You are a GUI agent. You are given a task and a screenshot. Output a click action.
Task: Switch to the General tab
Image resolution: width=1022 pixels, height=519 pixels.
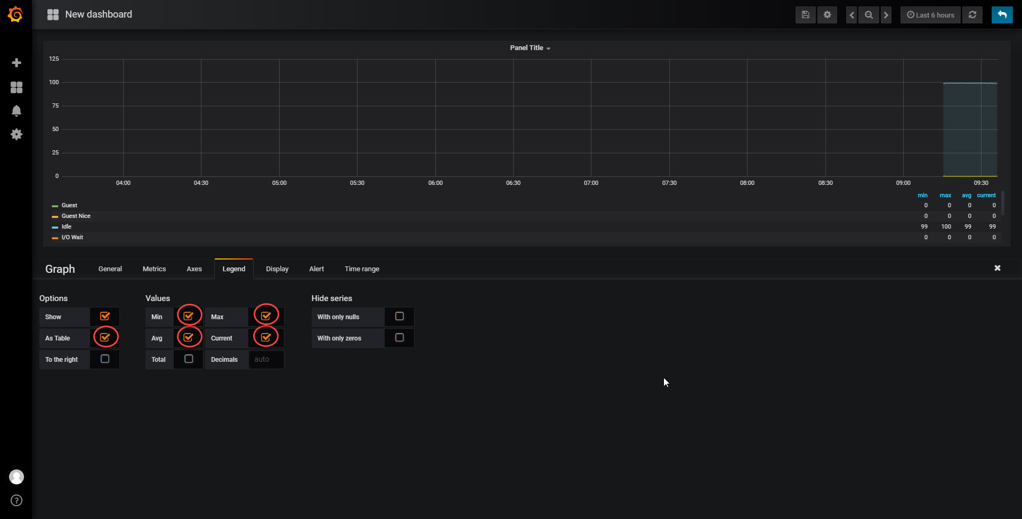click(110, 269)
